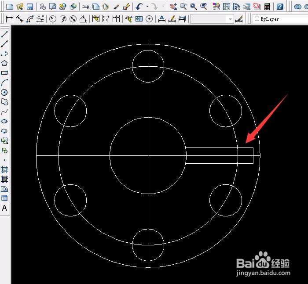
Task: Create a new drawing file
Action: (x=9, y=7)
